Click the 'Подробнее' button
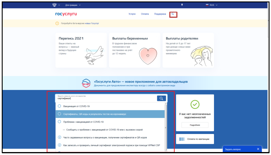Screen dimensions: 271x155 click(195, 125)
